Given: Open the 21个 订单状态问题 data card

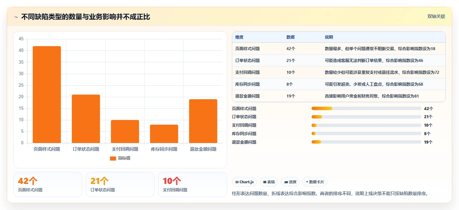Looking at the screenshot, I should (120, 184).
